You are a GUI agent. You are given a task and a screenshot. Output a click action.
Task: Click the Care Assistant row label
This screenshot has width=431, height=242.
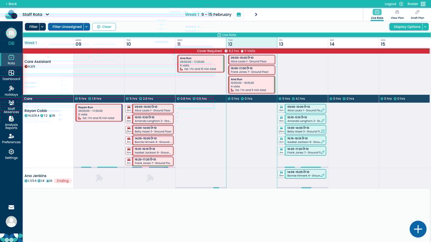(x=38, y=62)
